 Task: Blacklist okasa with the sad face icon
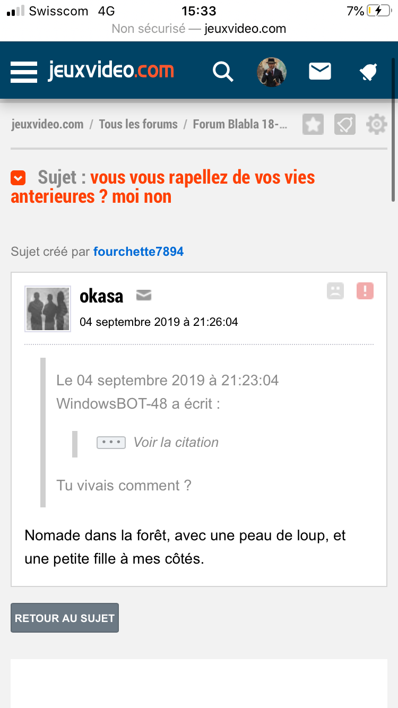tap(335, 291)
